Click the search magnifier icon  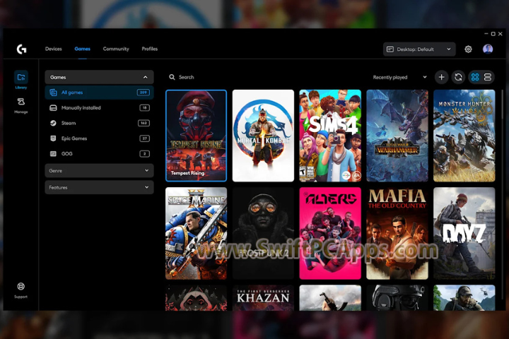172,77
